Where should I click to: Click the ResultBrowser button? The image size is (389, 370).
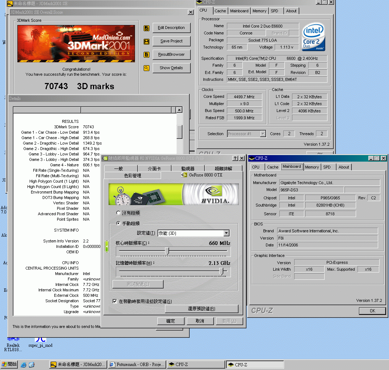click(172, 54)
